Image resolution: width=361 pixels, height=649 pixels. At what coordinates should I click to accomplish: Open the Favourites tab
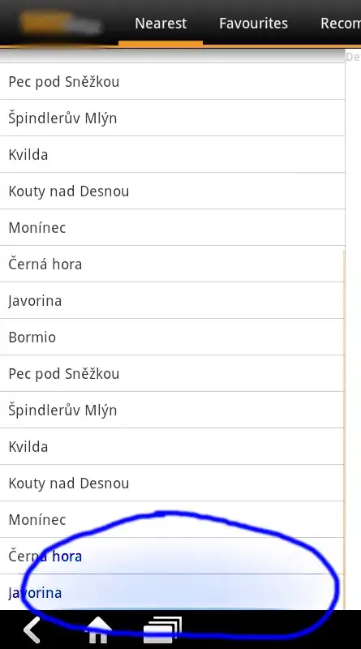pos(253,24)
